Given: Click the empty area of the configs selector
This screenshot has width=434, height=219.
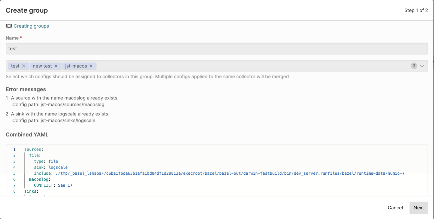Looking at the screenshot, I should (250, 66).
